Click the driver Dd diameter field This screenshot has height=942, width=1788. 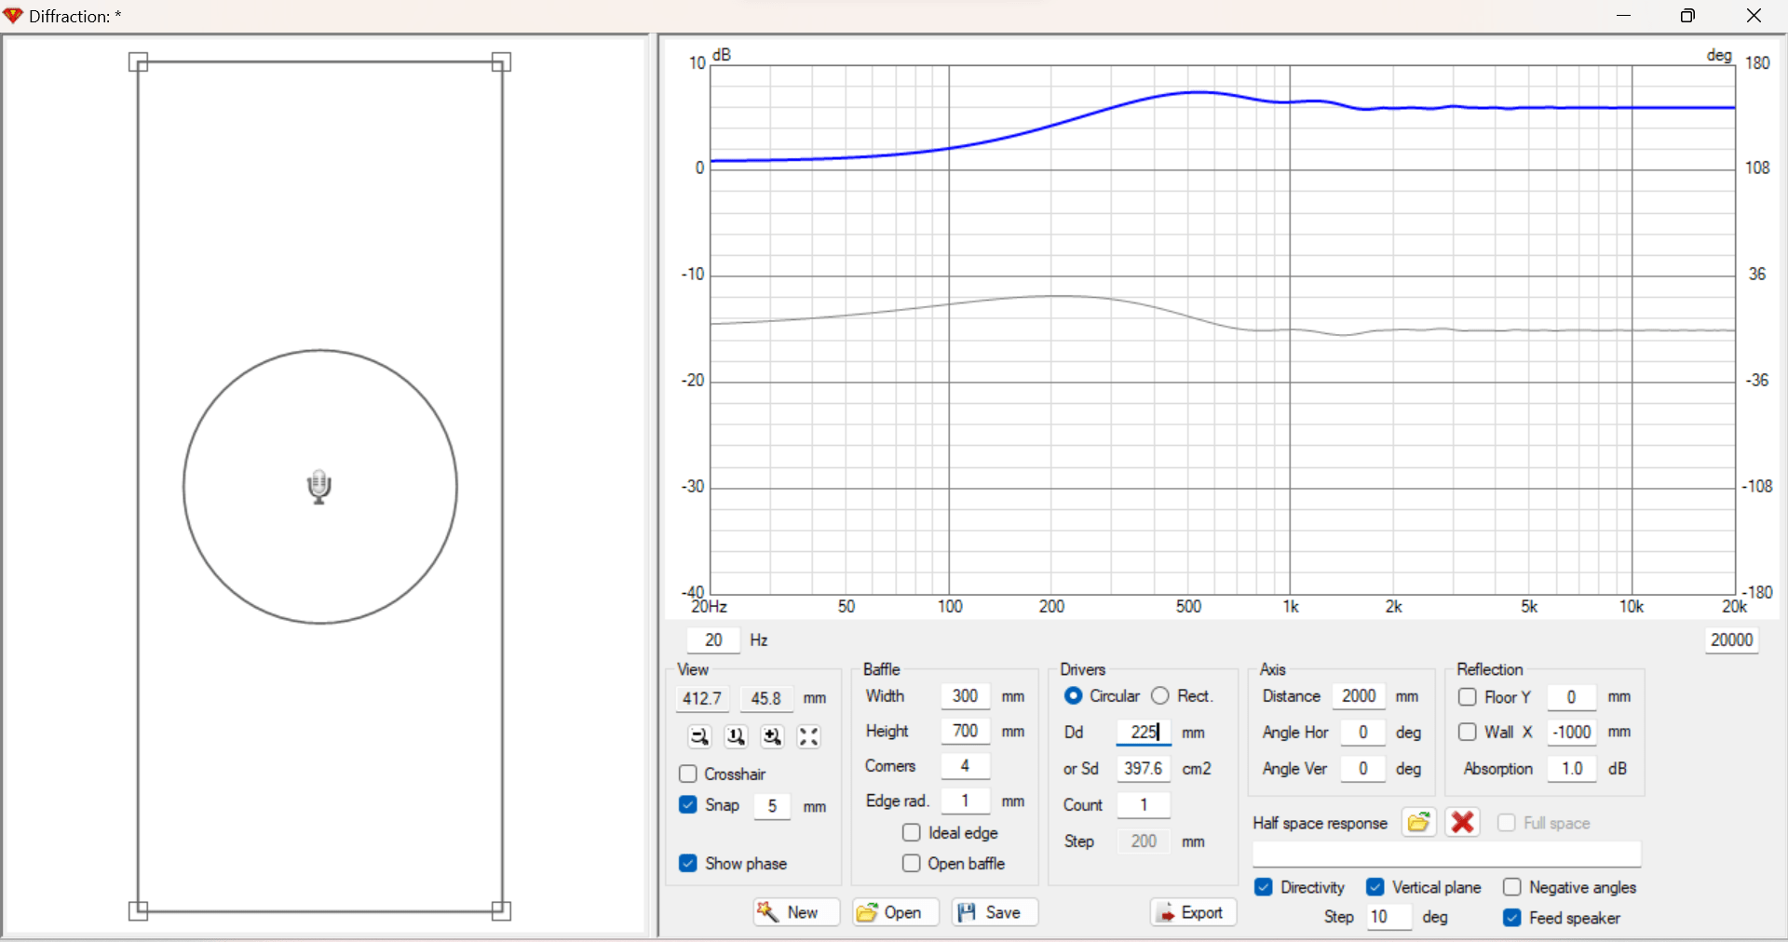[1144, 733]
